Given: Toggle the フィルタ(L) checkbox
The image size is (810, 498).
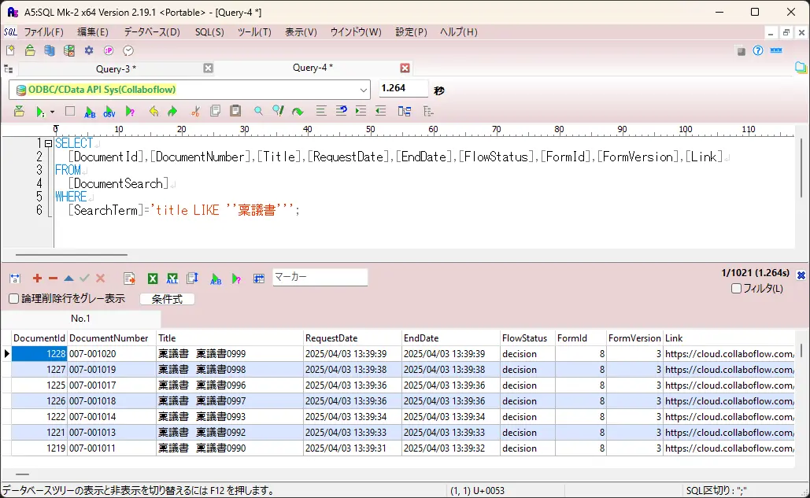Looking at the screenshot, I should pyautogui.click(x=736, y=289).
